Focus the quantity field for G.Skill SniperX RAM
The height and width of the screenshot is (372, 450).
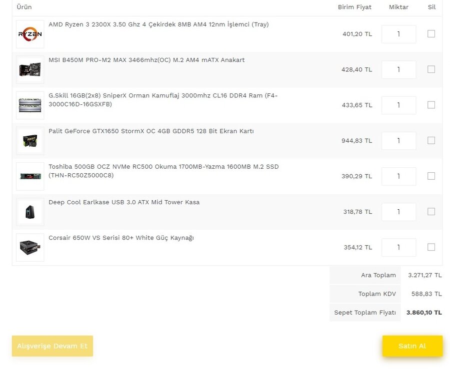398,105
